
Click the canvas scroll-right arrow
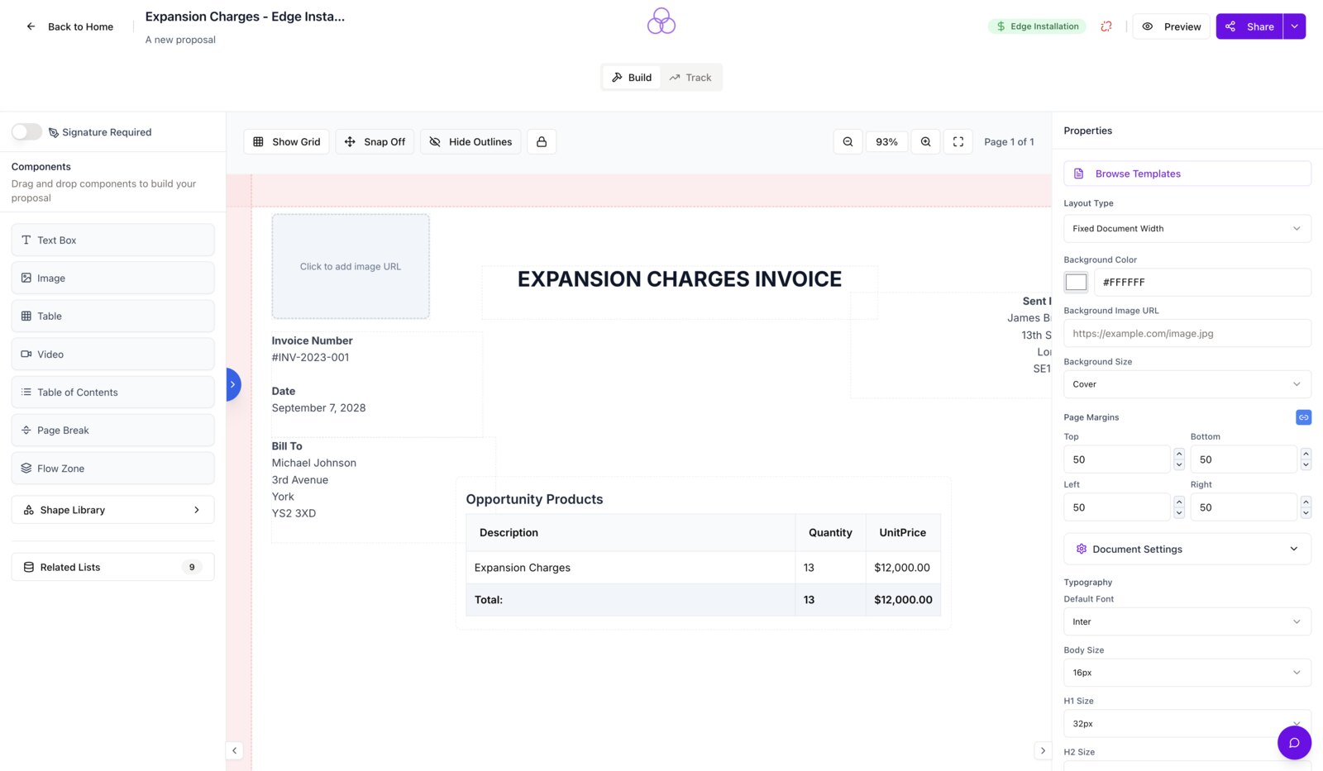pos(1043,750)
